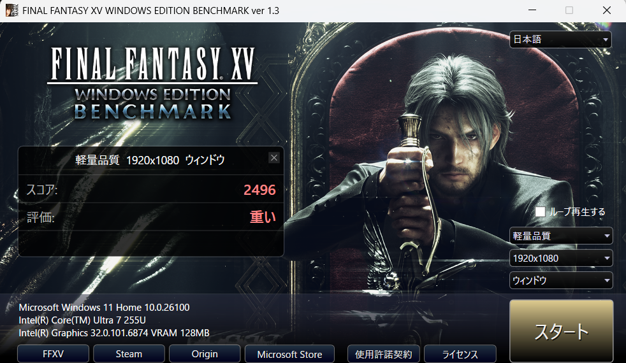Click the app icon in the title bar
Image resolution: width=626 pixels, height=363 pixels.
click(x=11, y=10)
